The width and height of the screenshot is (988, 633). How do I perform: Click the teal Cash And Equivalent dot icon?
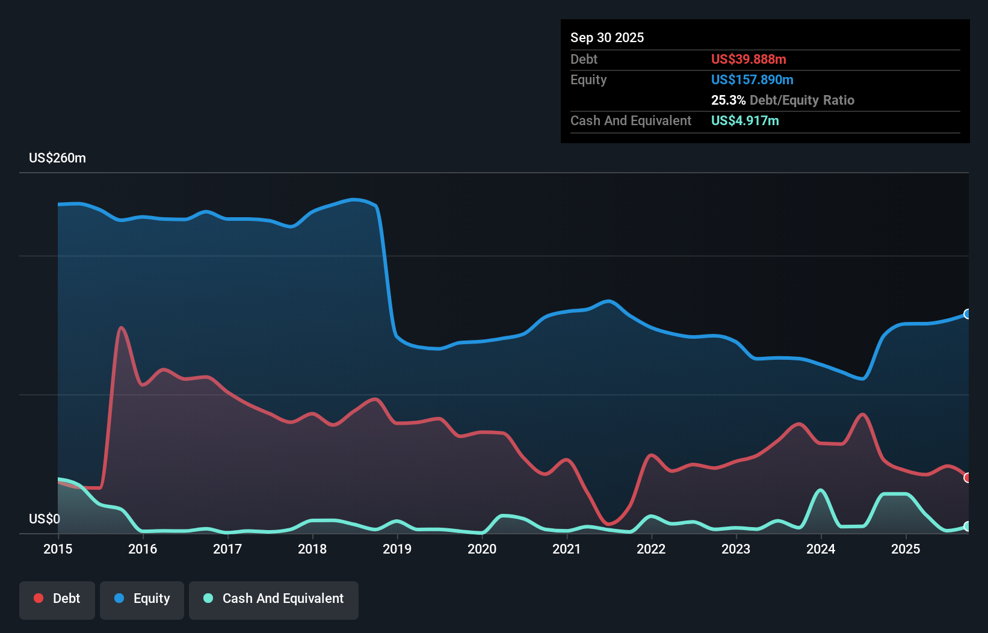point(208,598)
